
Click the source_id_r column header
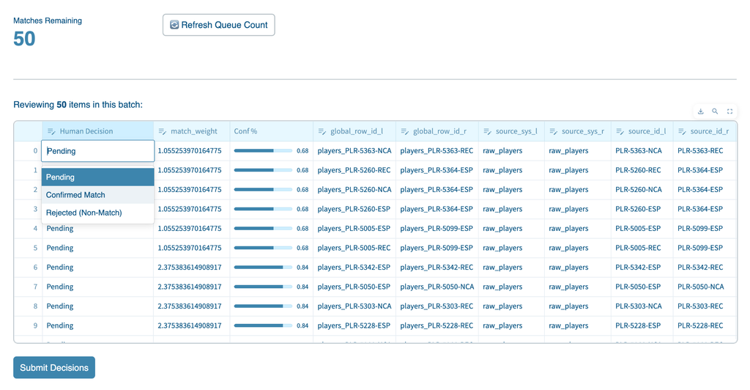(705, 131)
